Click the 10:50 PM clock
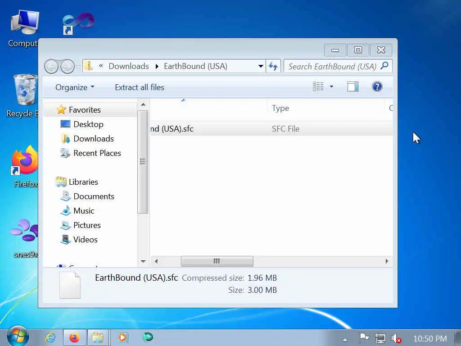Screen dimensions: 461x346 [430, 339]
